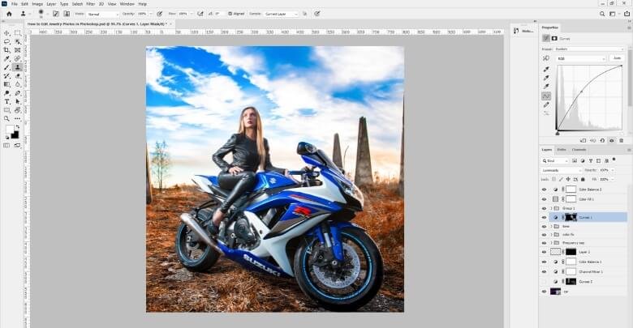Select the Layer 2 mask thumbnail

tap(571, 252)
